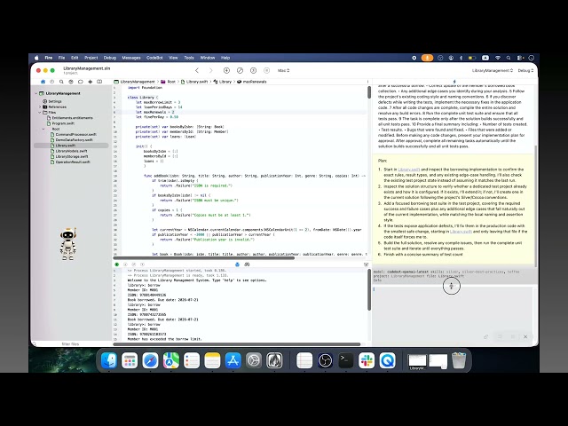568x426 pixels.
Task: Click the console output vertical scrollbar
Action: (x=369, y=289)
